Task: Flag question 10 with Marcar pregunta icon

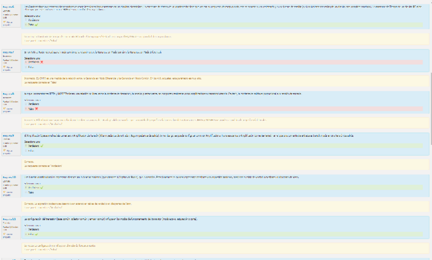Action: (4, 192)
